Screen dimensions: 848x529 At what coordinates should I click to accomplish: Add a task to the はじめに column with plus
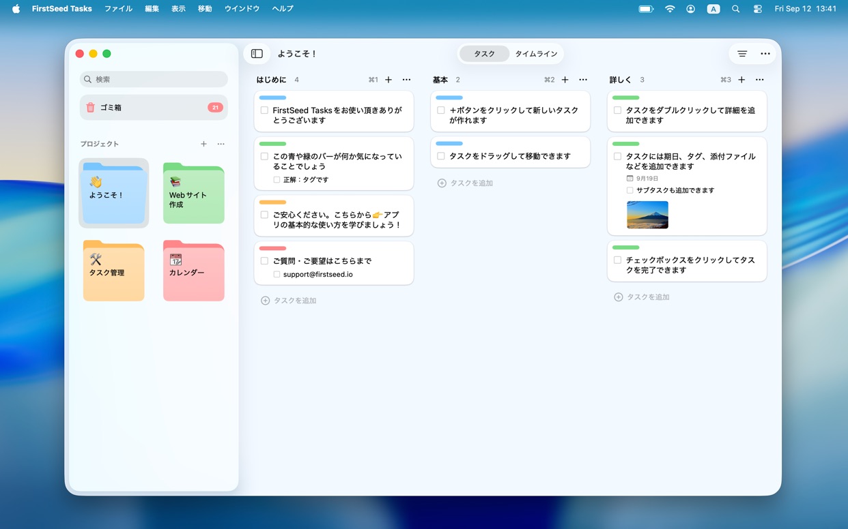[388, 80]
